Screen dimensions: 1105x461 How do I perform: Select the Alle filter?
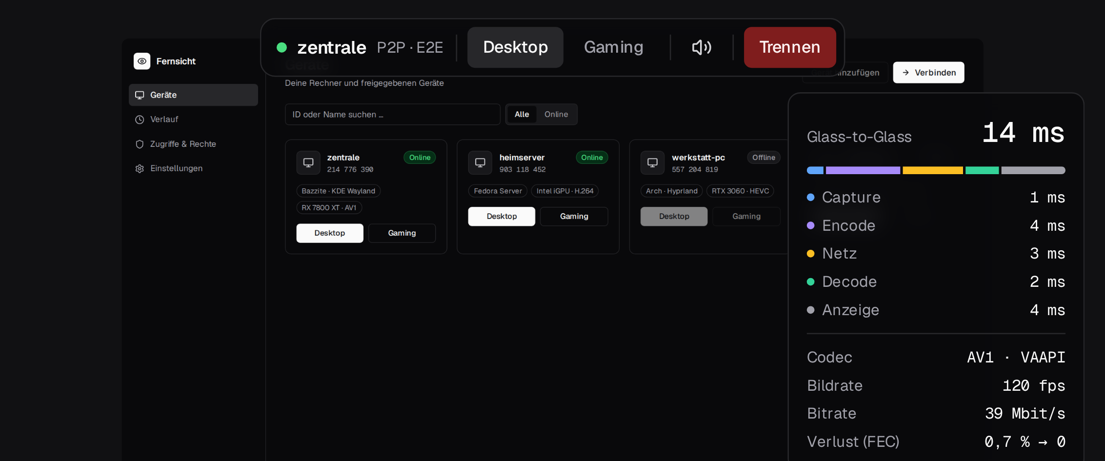522,114
